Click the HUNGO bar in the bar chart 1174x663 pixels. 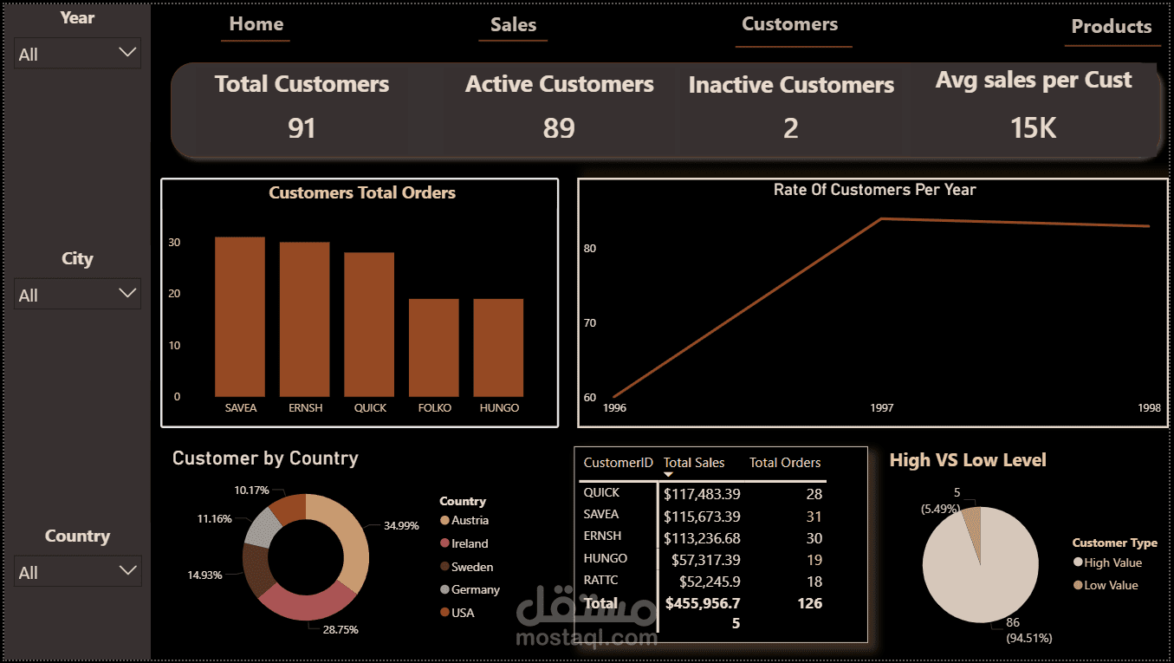pos(498,348)
